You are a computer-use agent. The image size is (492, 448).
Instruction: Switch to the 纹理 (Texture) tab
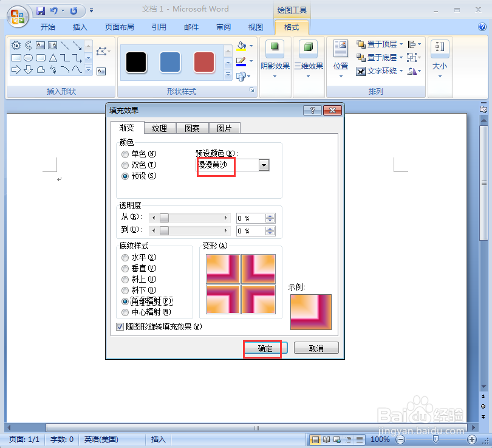pyautogui.click(x=160, y=128)
